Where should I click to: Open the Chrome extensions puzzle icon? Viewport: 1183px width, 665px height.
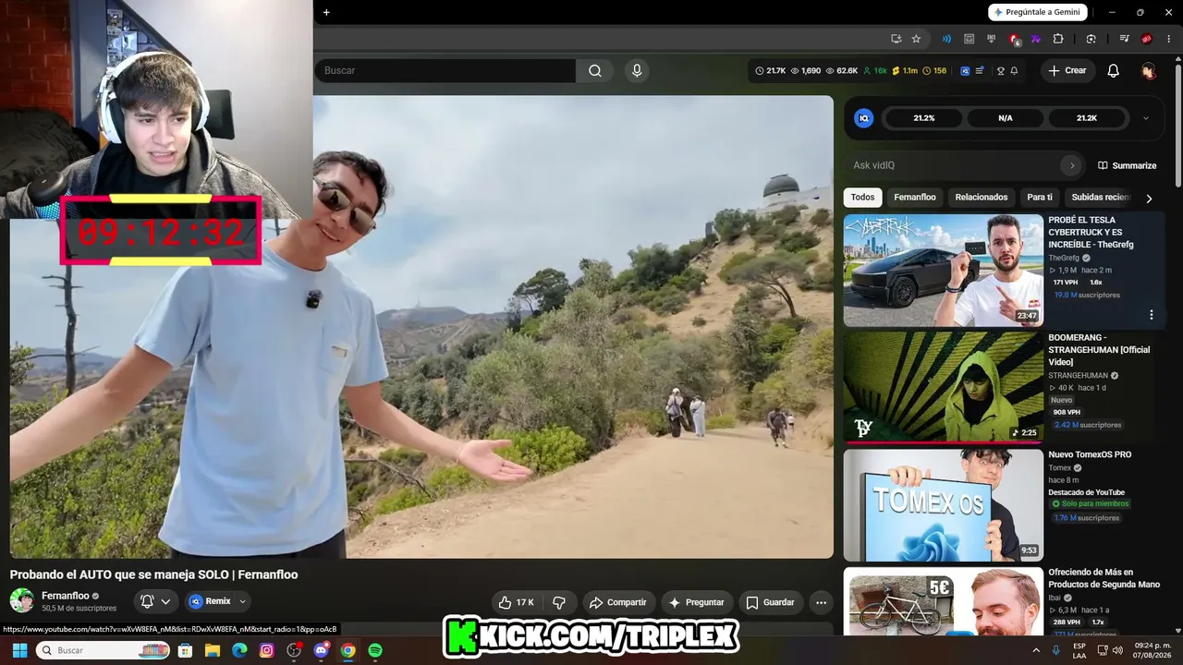(x=1058, y=39)
